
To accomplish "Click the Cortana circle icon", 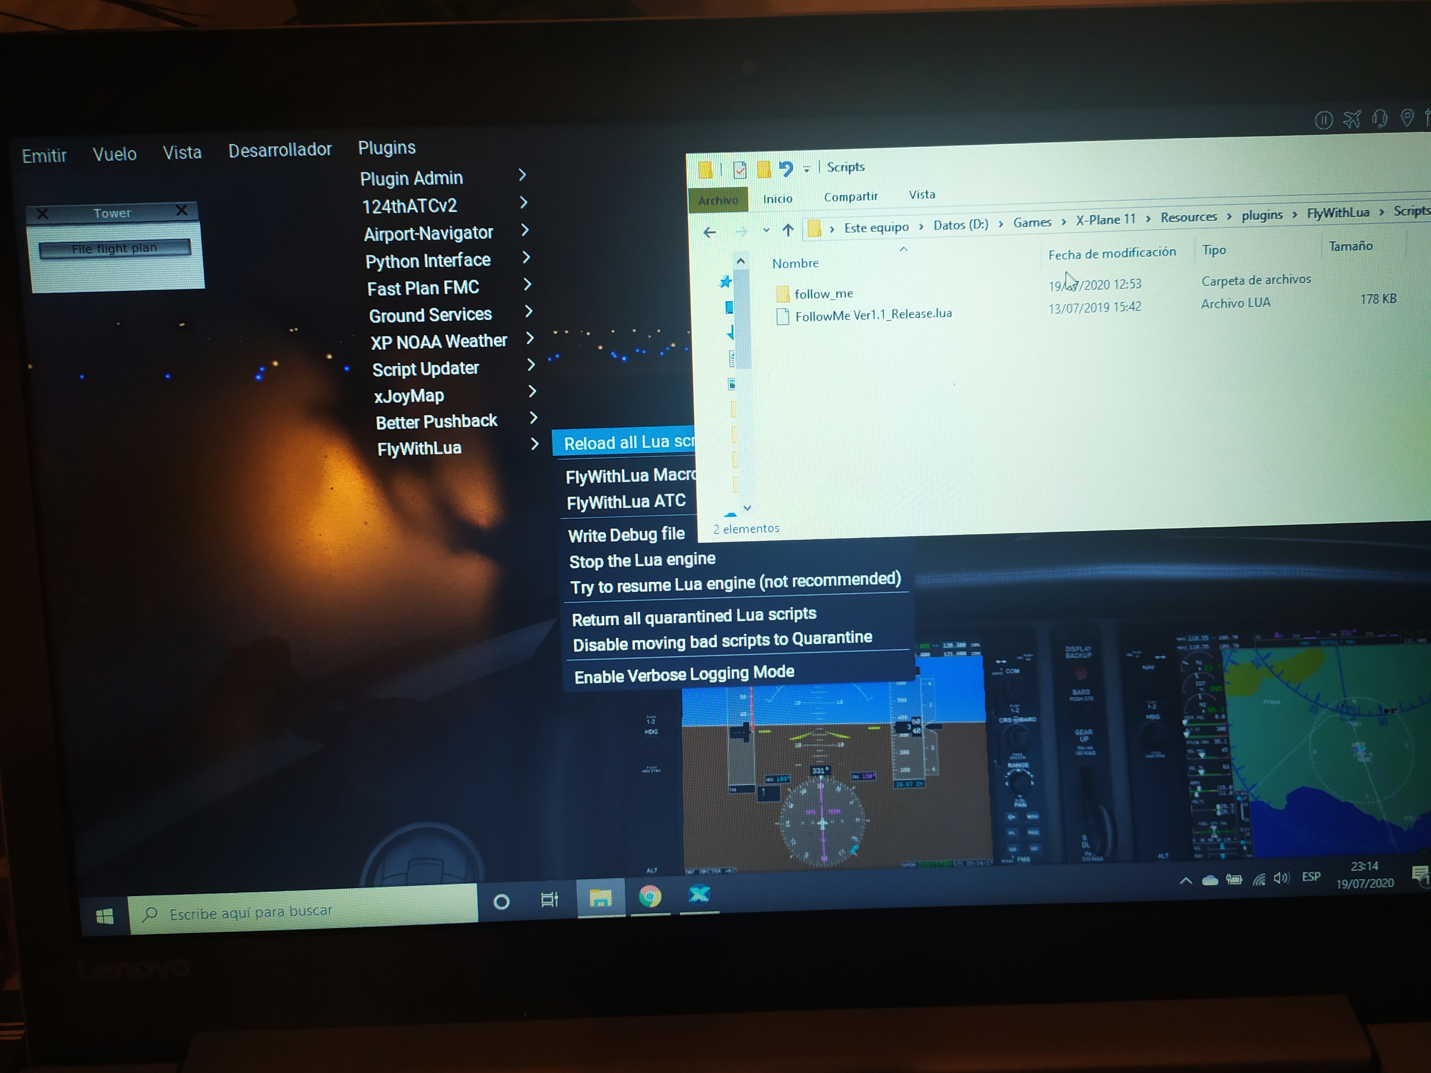I will pos(501,902).
